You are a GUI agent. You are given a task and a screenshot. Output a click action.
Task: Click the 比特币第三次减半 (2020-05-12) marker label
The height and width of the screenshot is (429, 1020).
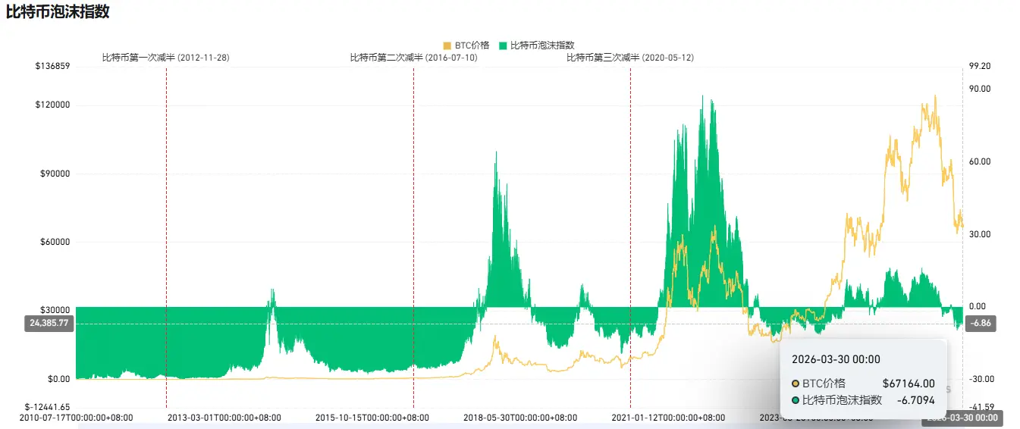point(630,58)
